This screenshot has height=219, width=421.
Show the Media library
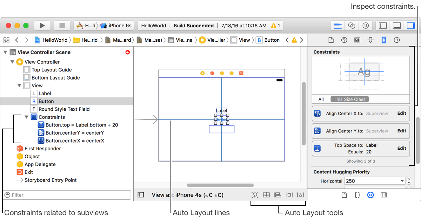pyautogui.click(x=383, y=195)
